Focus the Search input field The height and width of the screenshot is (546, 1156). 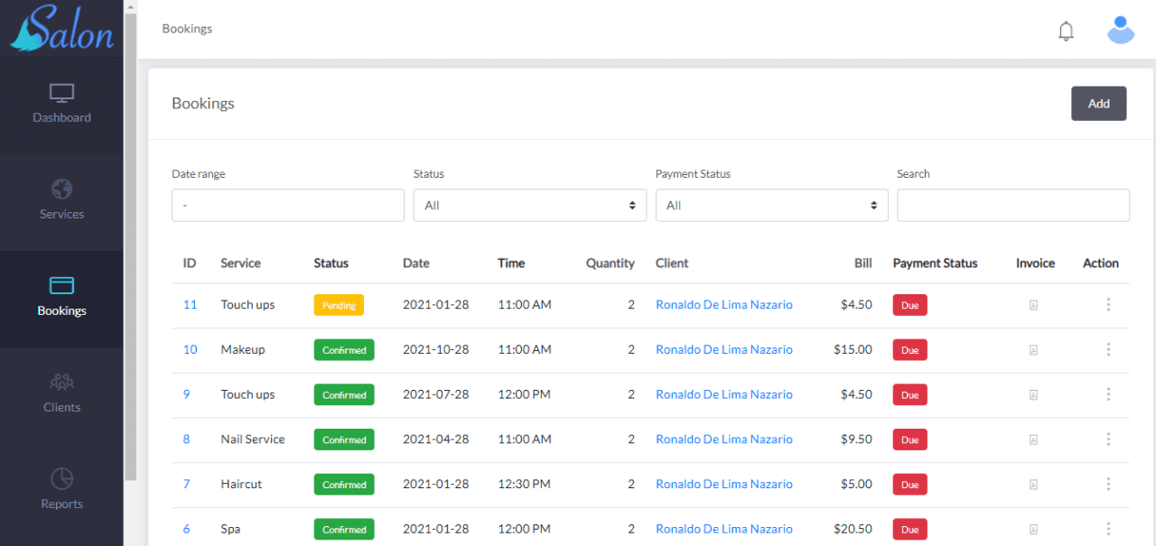pyautogui.click(x=1012, y=206)
